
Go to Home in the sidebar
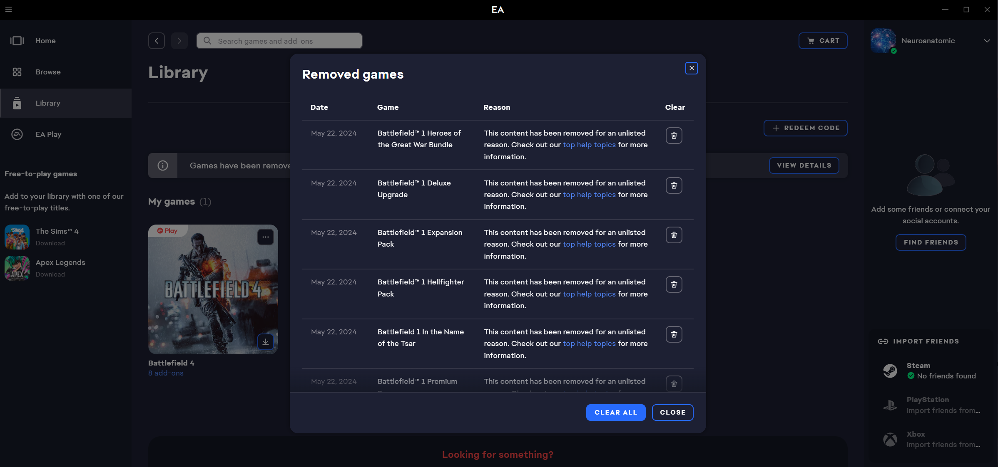66,41
